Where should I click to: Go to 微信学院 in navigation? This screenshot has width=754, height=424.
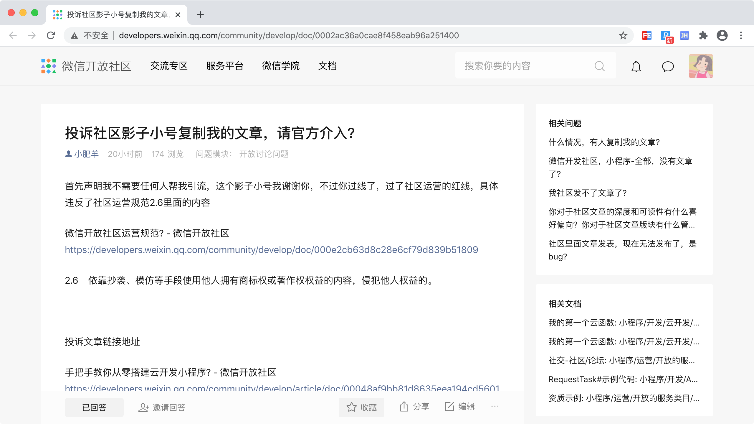tap(281, 66)
